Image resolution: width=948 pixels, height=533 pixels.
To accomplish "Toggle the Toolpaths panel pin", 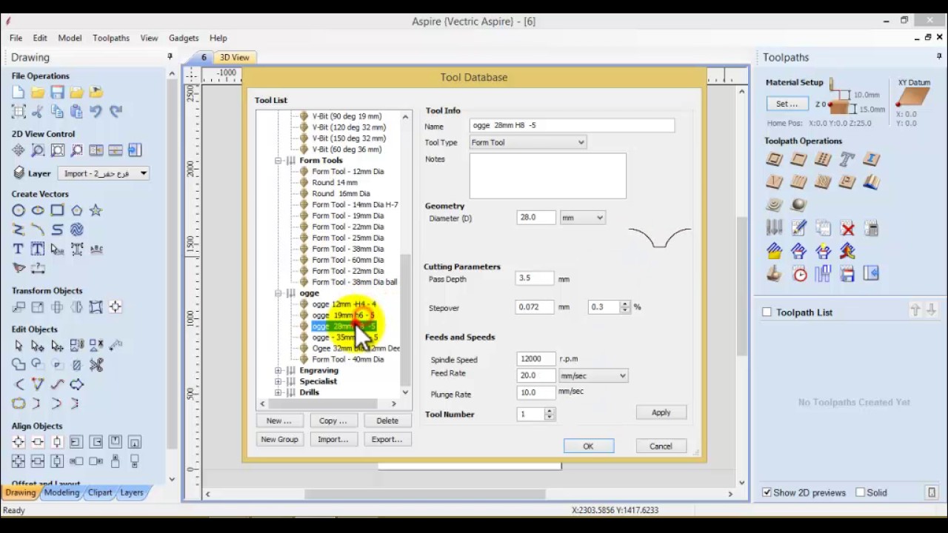I will click(939, 56).
